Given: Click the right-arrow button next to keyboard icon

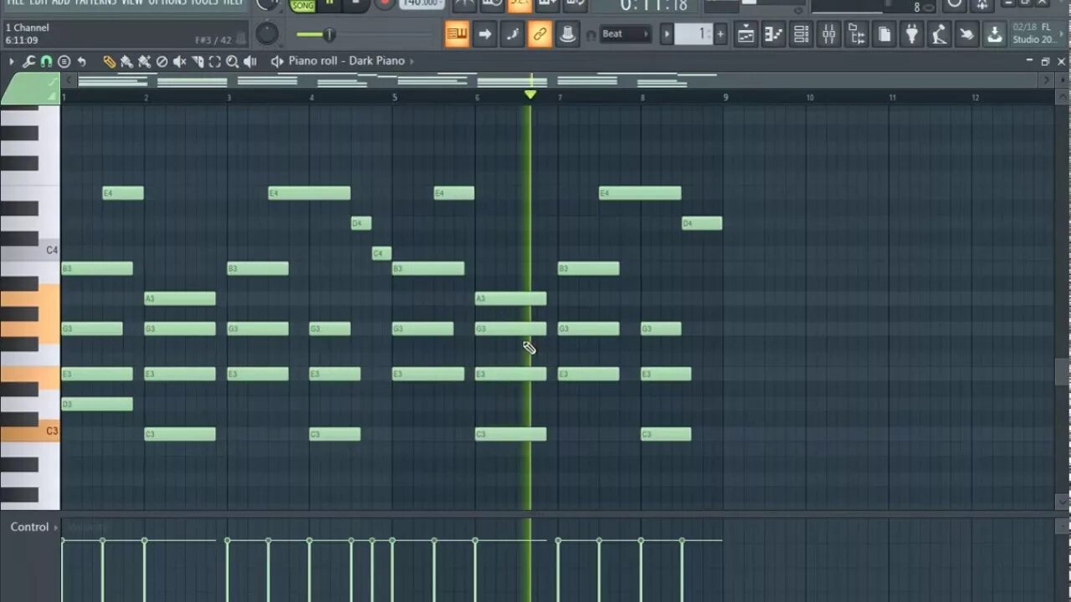Looking at the screenshot, I should point(484,34).
